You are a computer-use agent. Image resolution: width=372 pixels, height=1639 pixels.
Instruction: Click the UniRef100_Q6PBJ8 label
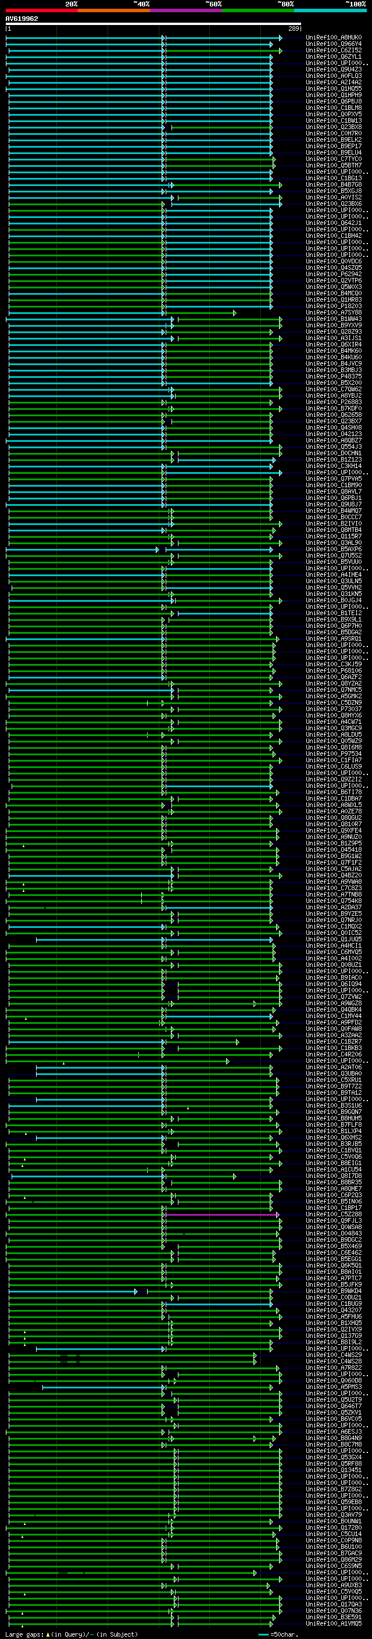(x=334, y=101)
